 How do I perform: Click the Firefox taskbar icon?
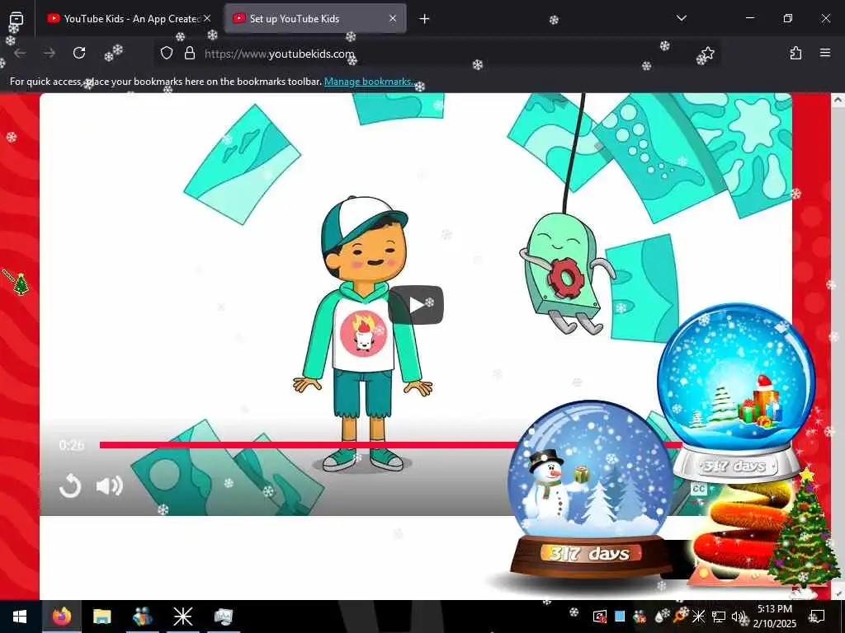[61, 617]
